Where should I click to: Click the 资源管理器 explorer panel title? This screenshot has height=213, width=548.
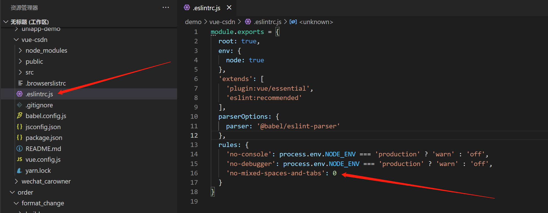coord(24,8)
